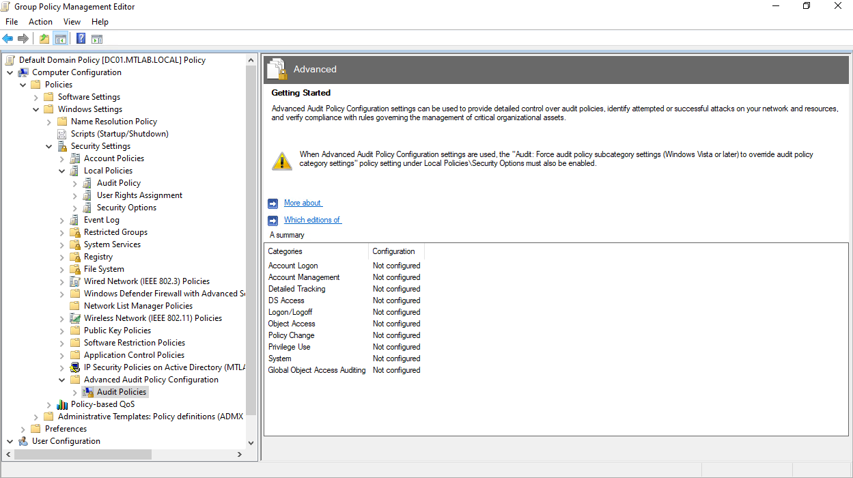Click the Scripts (Startup/Shutdown) icon
This screenshot has width=853, height=478.
62,134
